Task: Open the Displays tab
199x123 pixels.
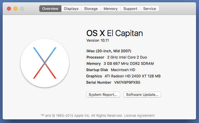Action: (71, 9)
